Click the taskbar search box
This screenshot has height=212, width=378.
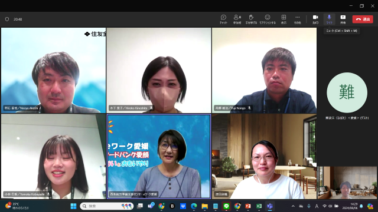[107, 206]
